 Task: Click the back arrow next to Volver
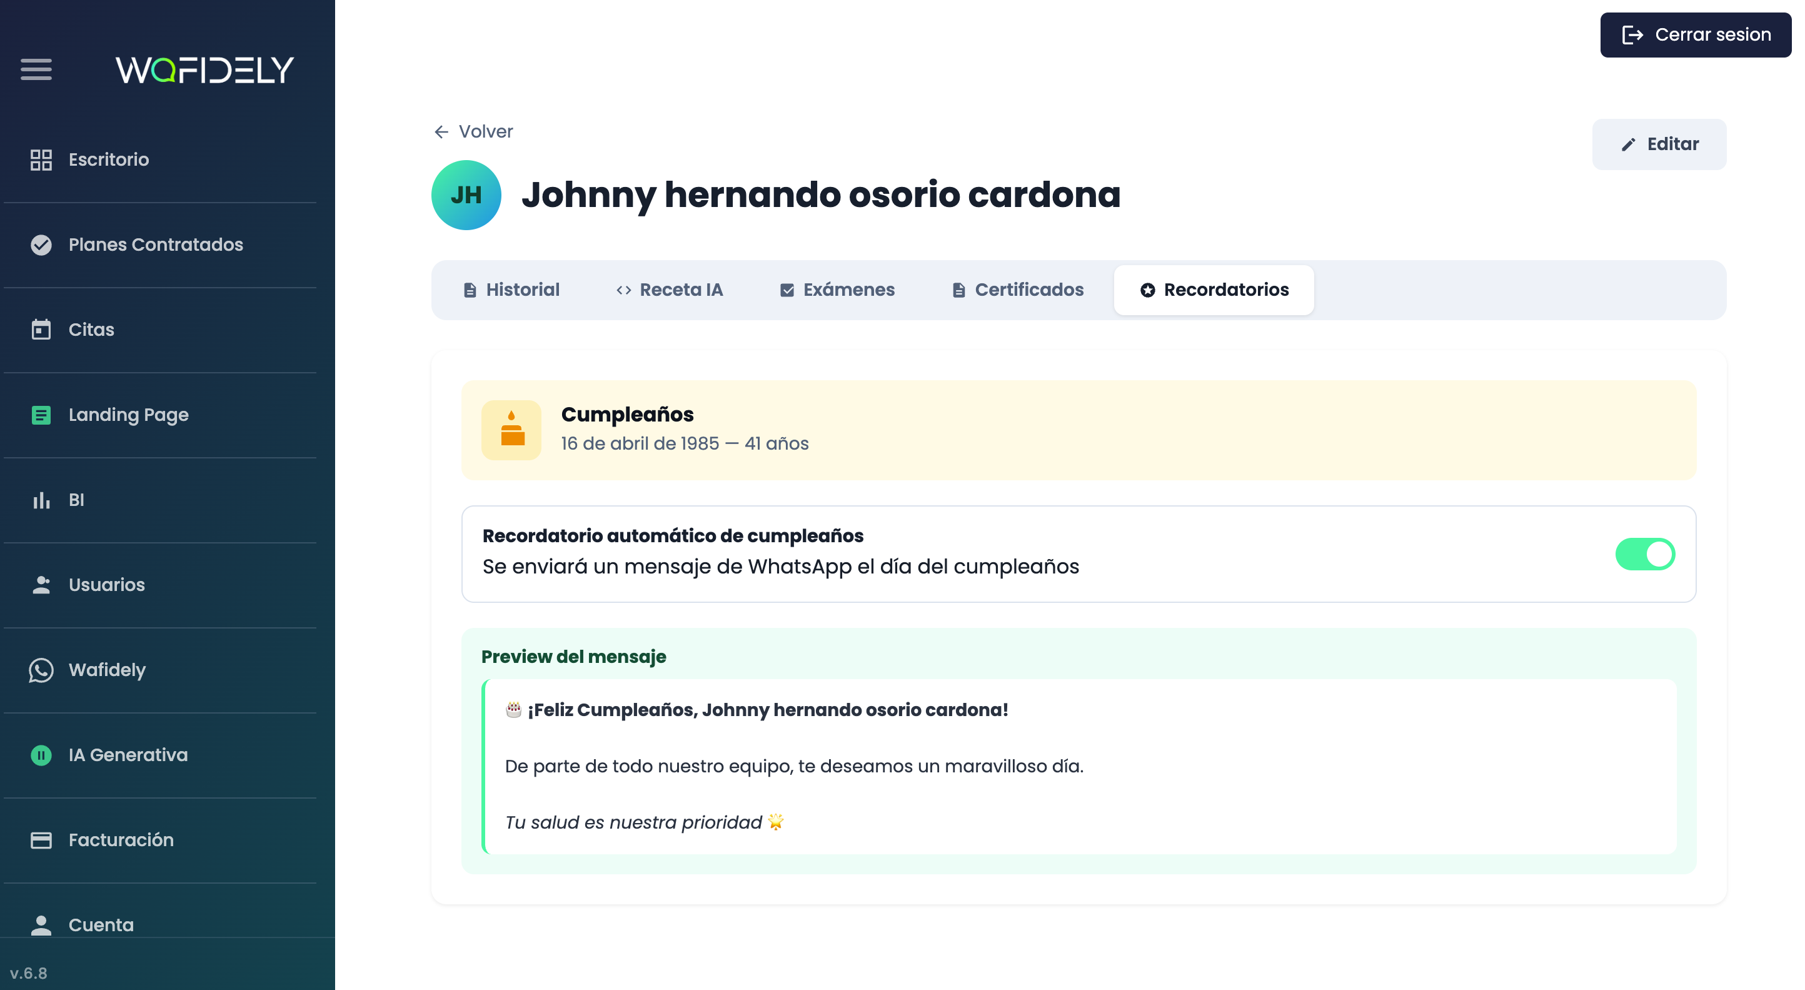click(x=441, y=132)
